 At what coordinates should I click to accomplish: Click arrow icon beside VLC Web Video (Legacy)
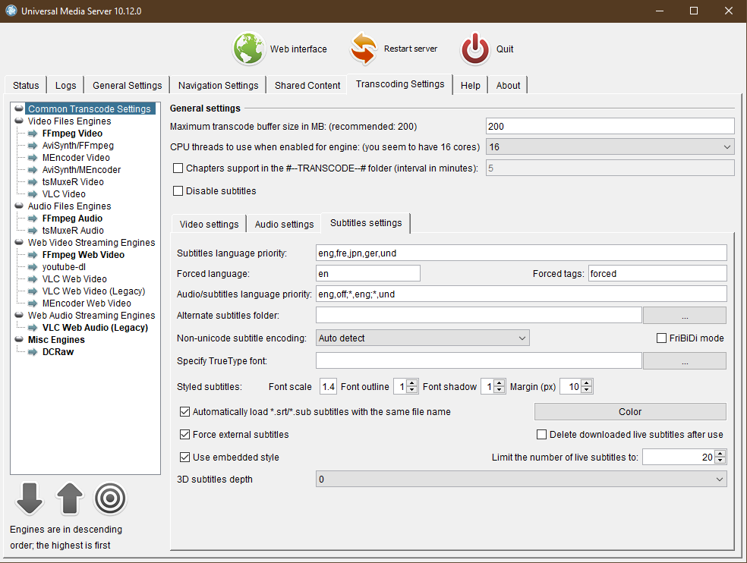33,291
